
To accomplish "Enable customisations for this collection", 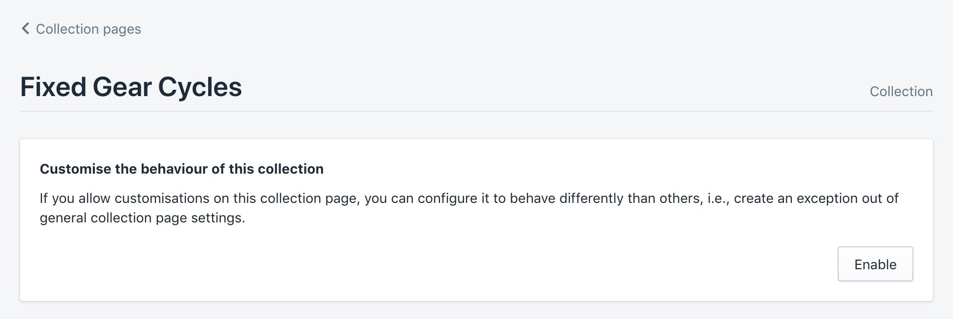I will (875, 264).
